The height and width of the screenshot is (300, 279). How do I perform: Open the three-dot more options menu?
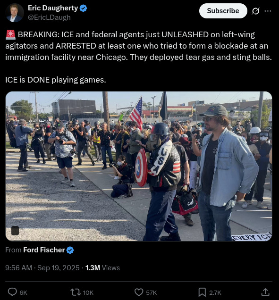[268, 11]
